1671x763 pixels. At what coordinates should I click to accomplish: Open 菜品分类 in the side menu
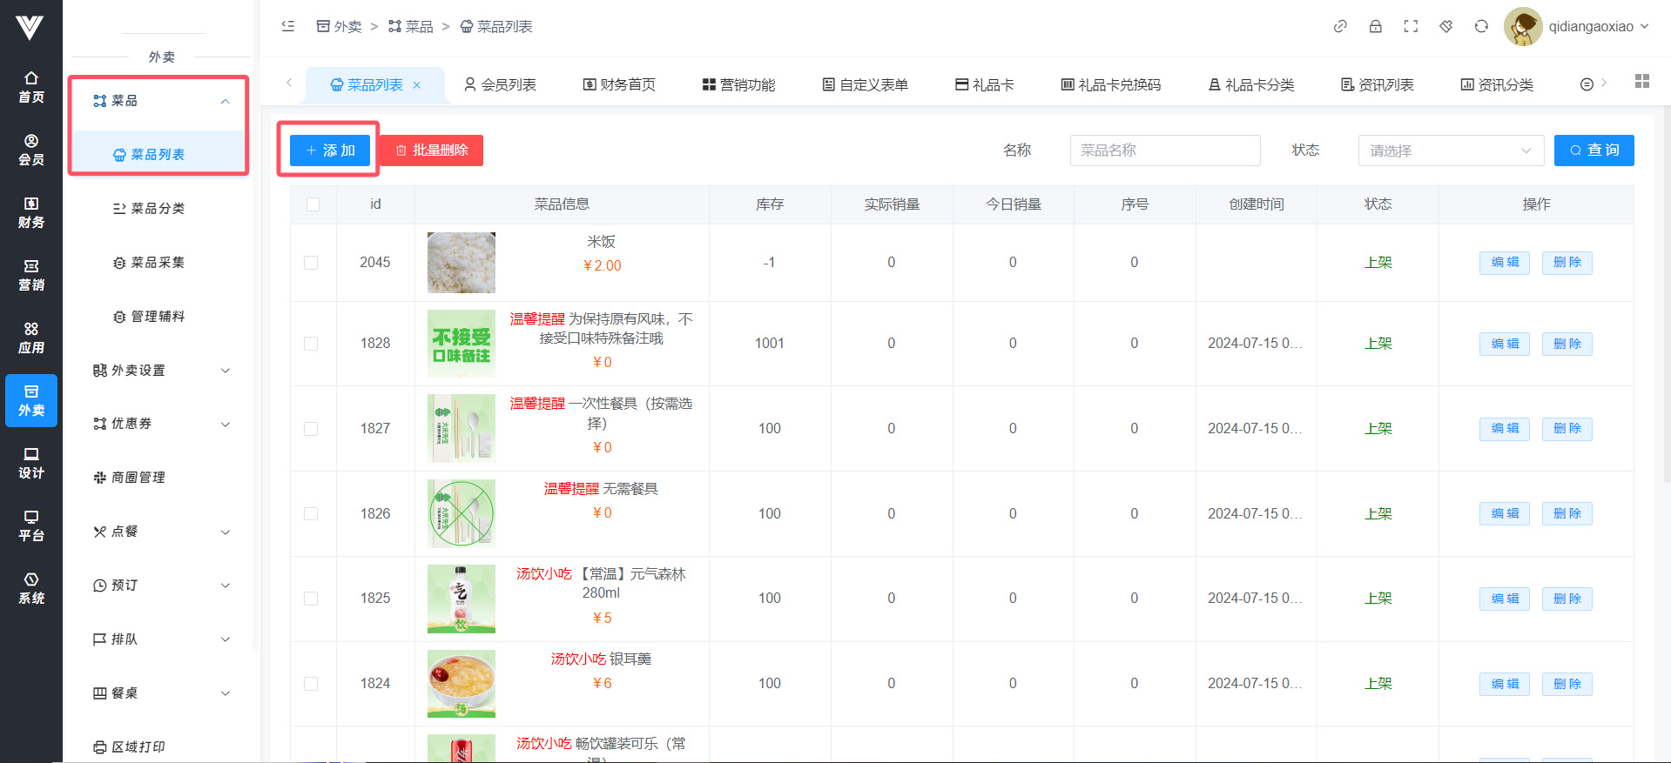click(x=157, y=209)
